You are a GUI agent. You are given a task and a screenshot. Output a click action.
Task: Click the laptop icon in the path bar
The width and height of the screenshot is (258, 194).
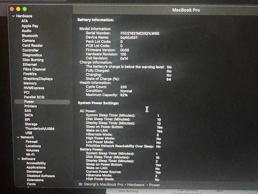click(80, 184)
